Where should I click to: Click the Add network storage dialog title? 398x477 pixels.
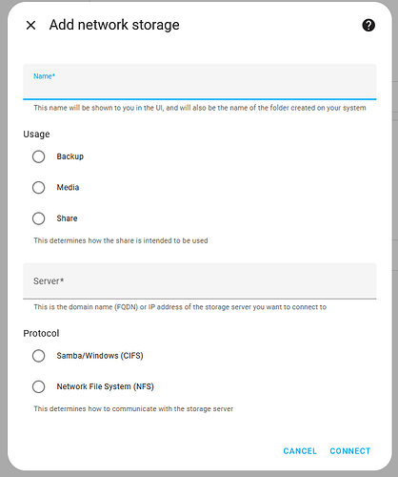click(114, 25)
